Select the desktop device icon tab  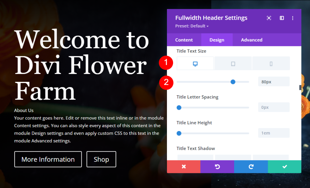(195, 63)
